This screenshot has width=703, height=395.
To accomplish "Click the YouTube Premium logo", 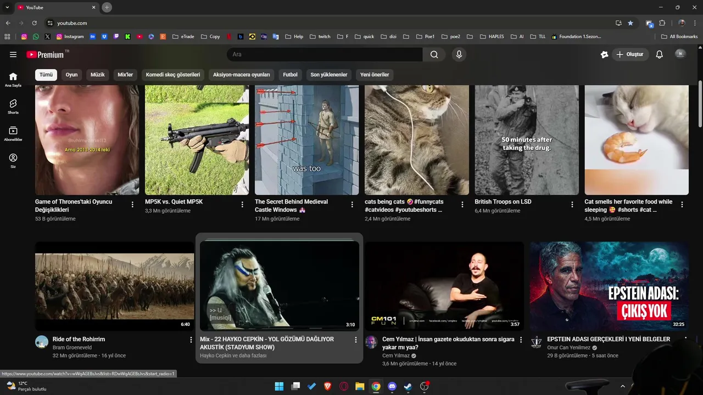I will pyautogui.click(x=46, y=54).
